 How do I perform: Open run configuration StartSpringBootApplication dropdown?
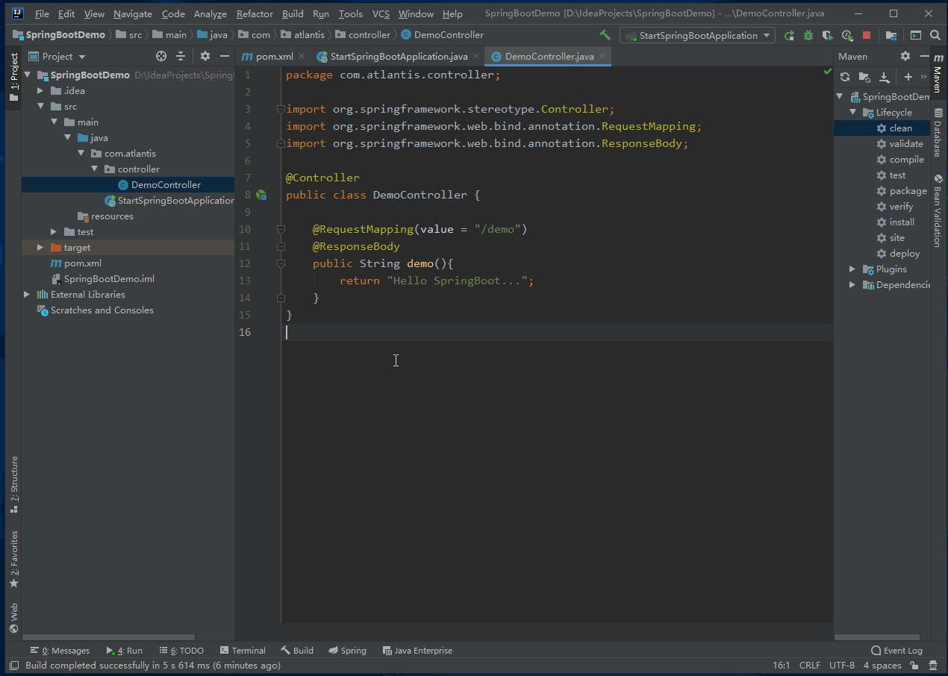pyautogui.click(x=697, y=35)
